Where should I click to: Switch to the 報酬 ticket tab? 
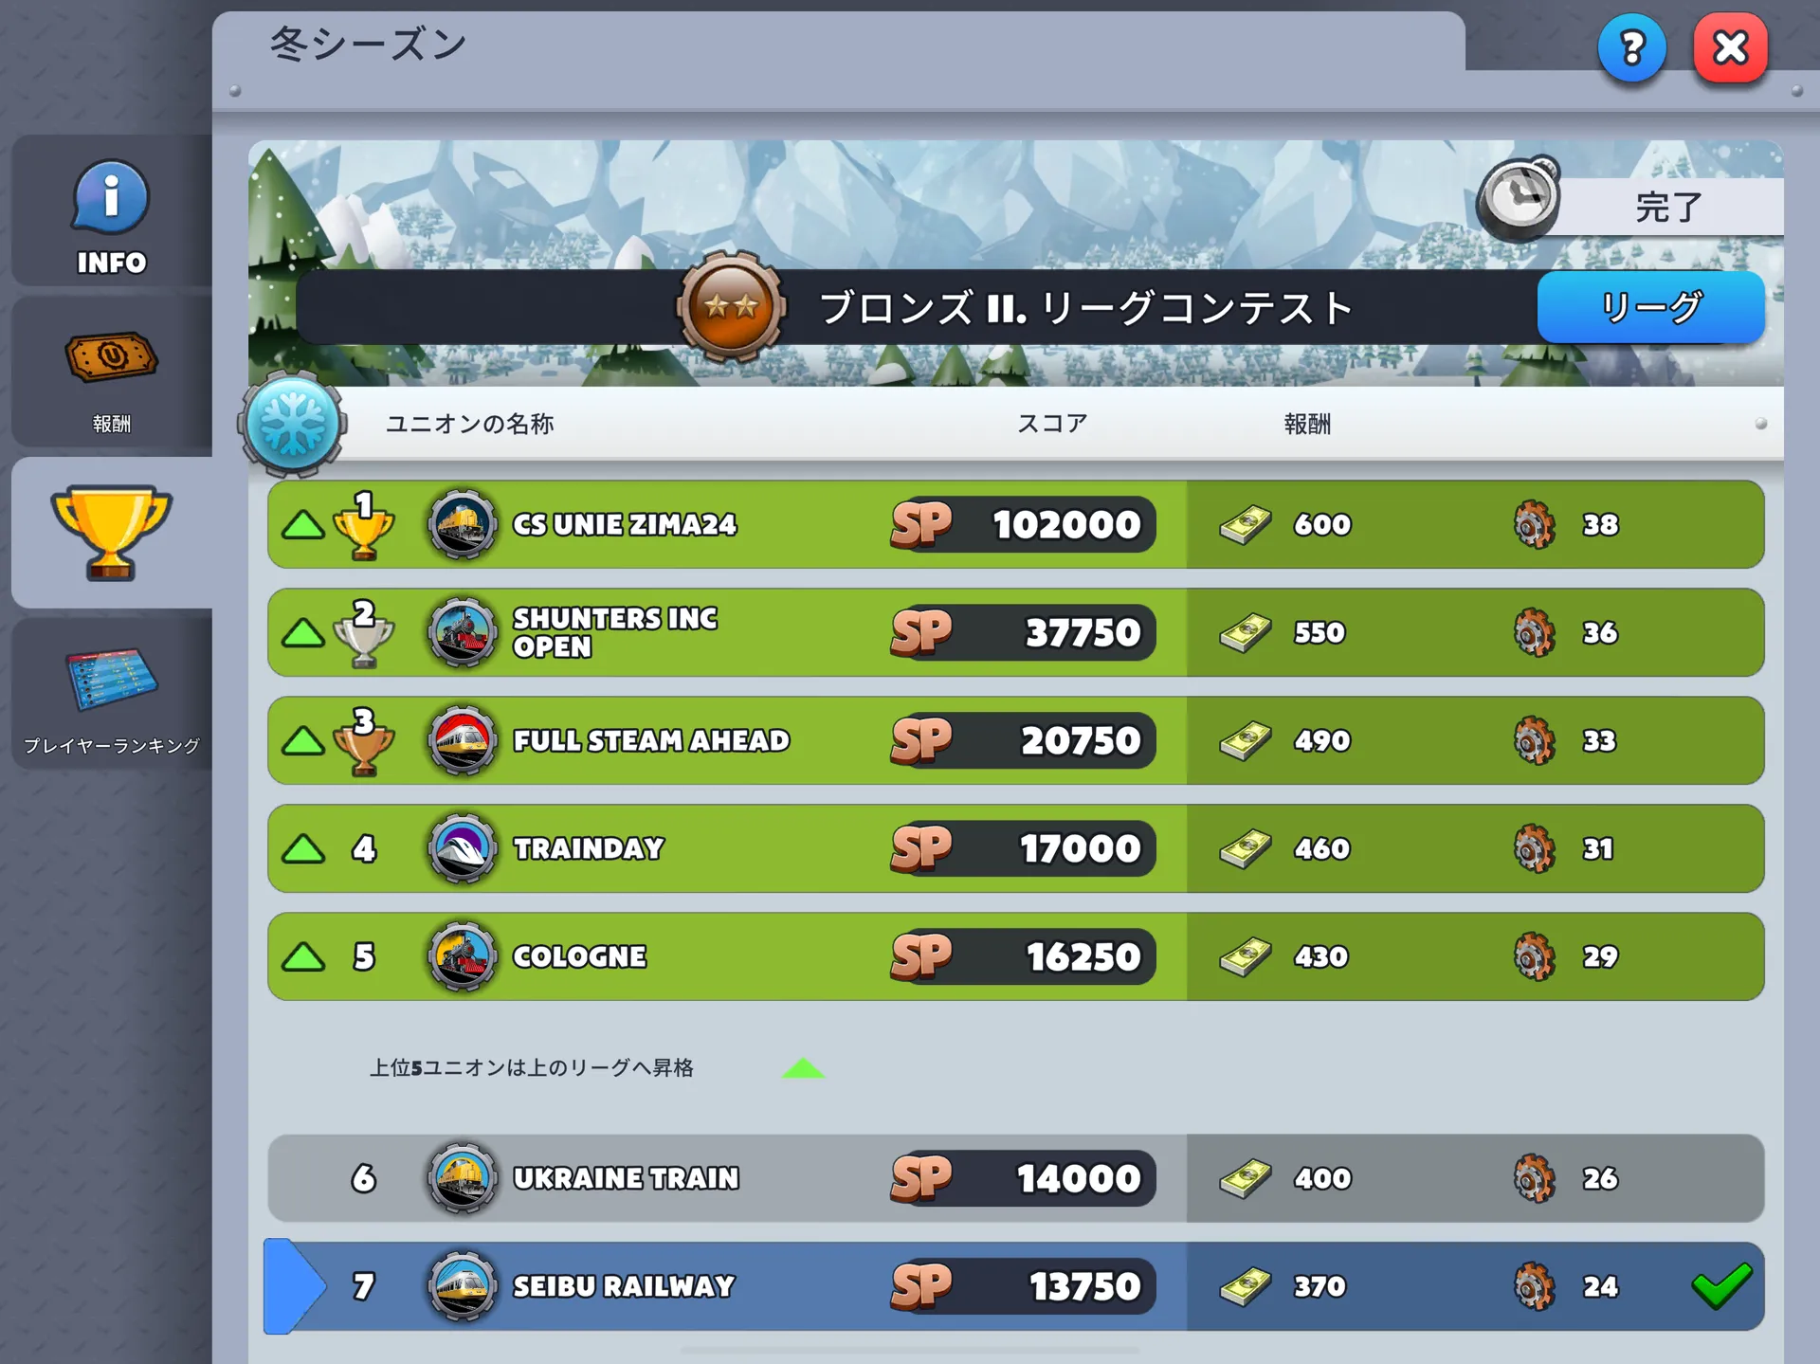pos(112,372)
